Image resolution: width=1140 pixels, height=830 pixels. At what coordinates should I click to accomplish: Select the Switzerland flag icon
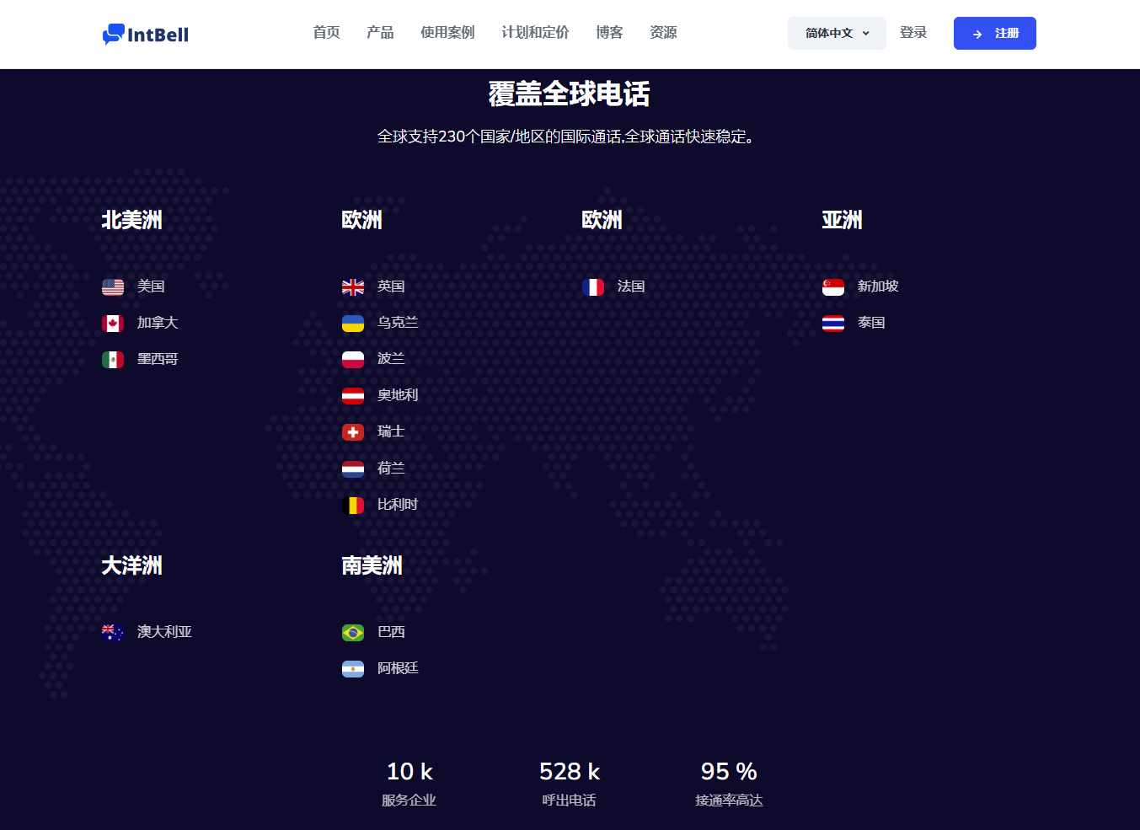[x=353, y=432]
